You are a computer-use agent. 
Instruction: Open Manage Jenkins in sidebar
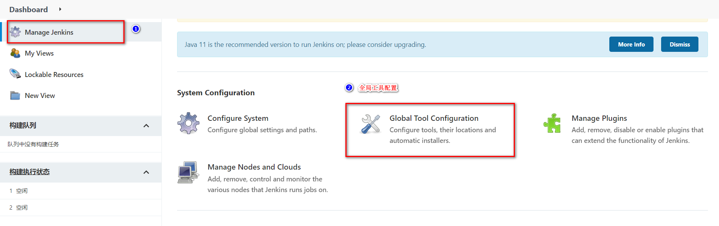(x=49, y=32)
